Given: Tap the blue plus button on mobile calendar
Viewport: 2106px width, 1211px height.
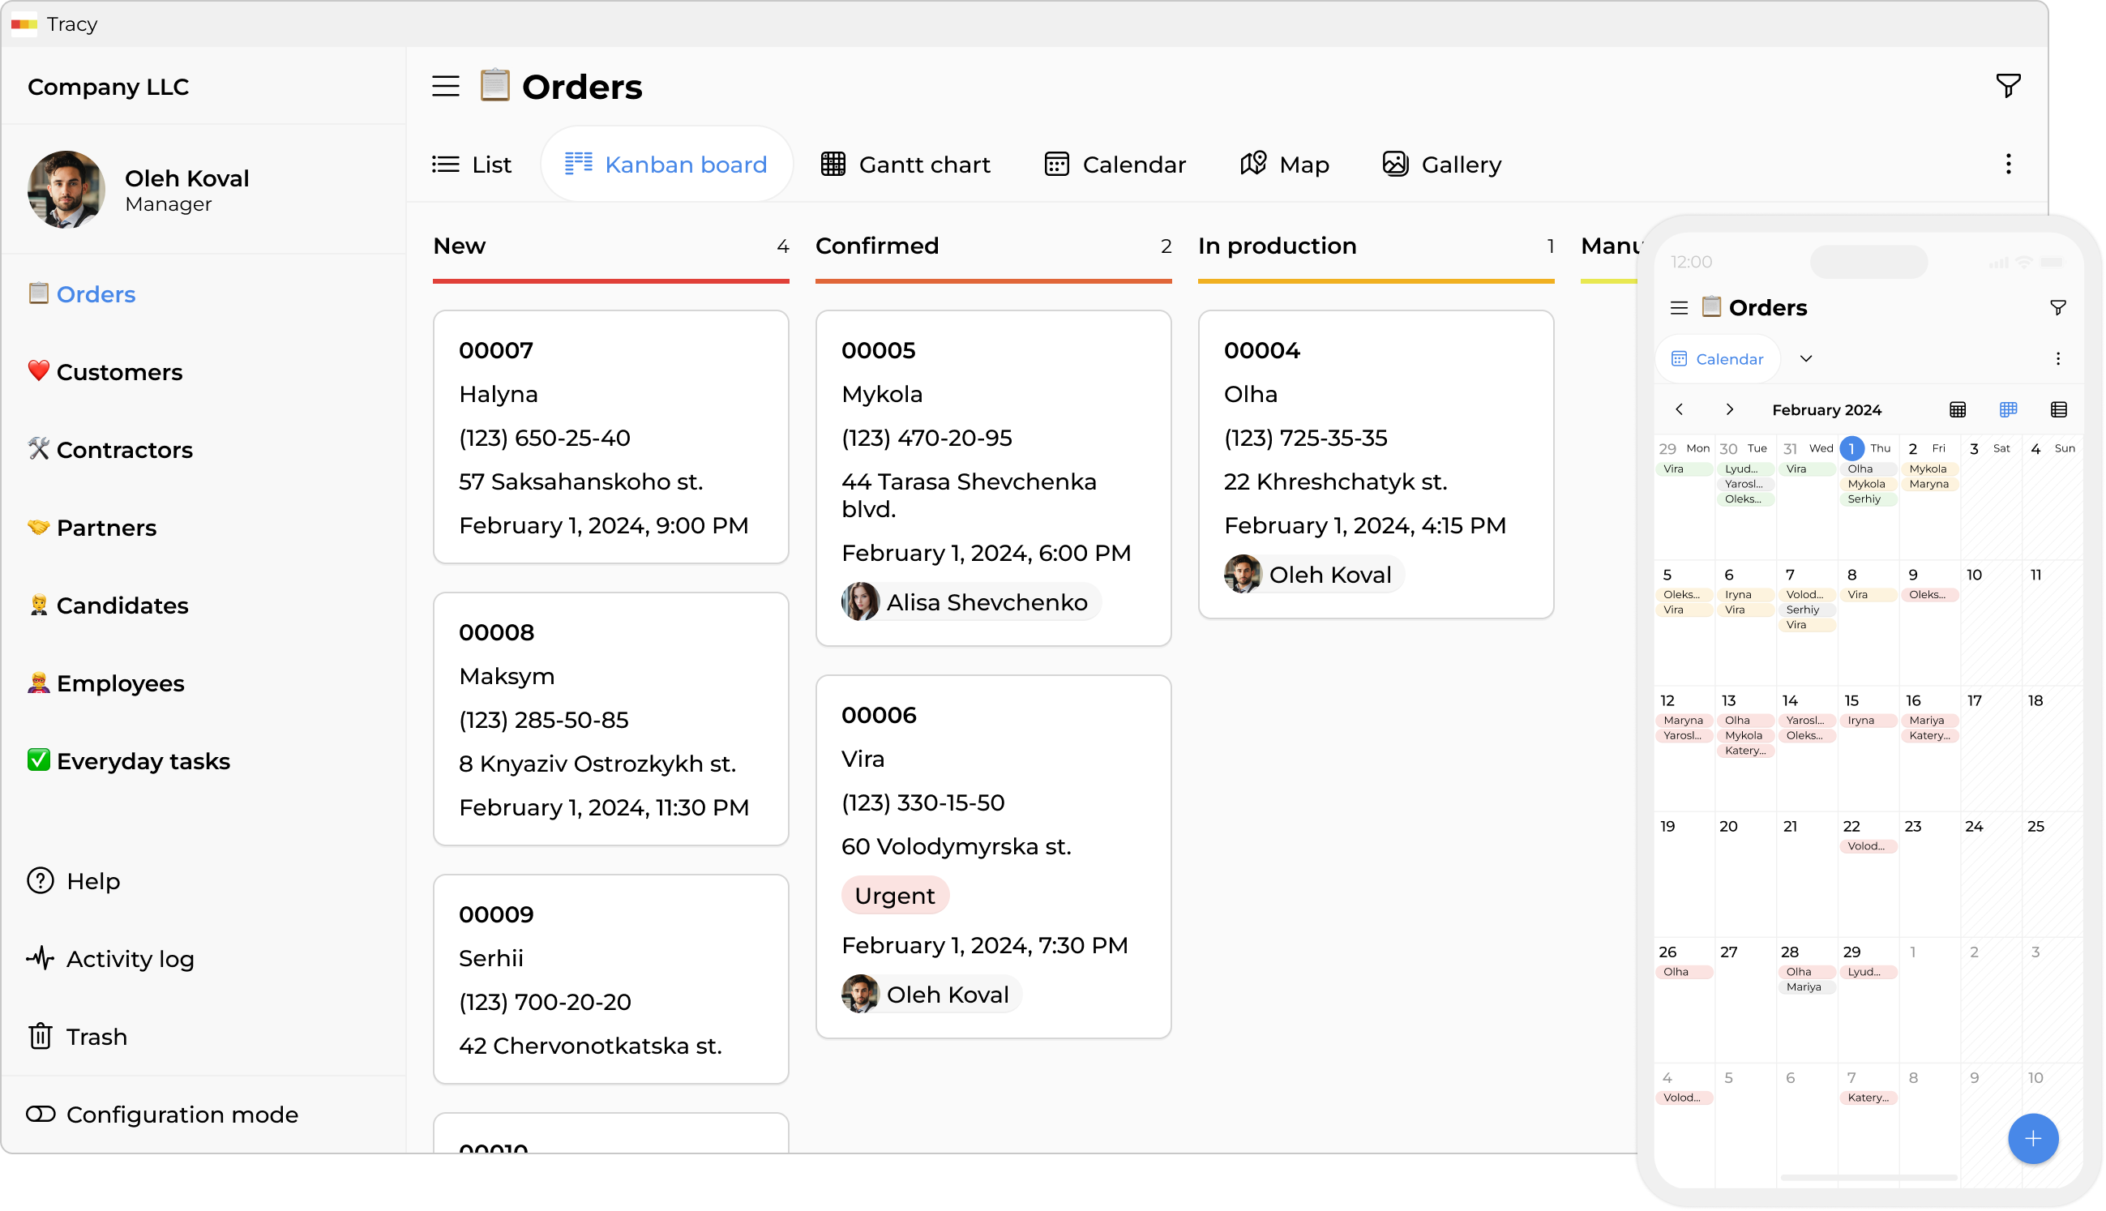Looking at the screenshot, I should [2033, 1138].
